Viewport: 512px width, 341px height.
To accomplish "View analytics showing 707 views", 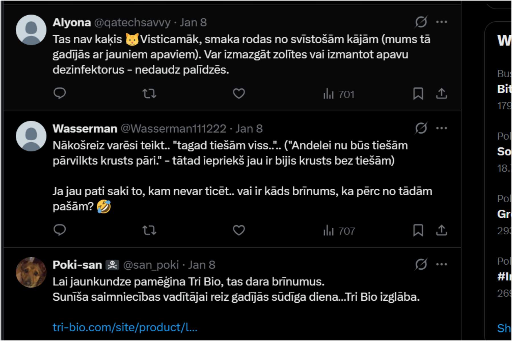I will click(x=339, y=231).
